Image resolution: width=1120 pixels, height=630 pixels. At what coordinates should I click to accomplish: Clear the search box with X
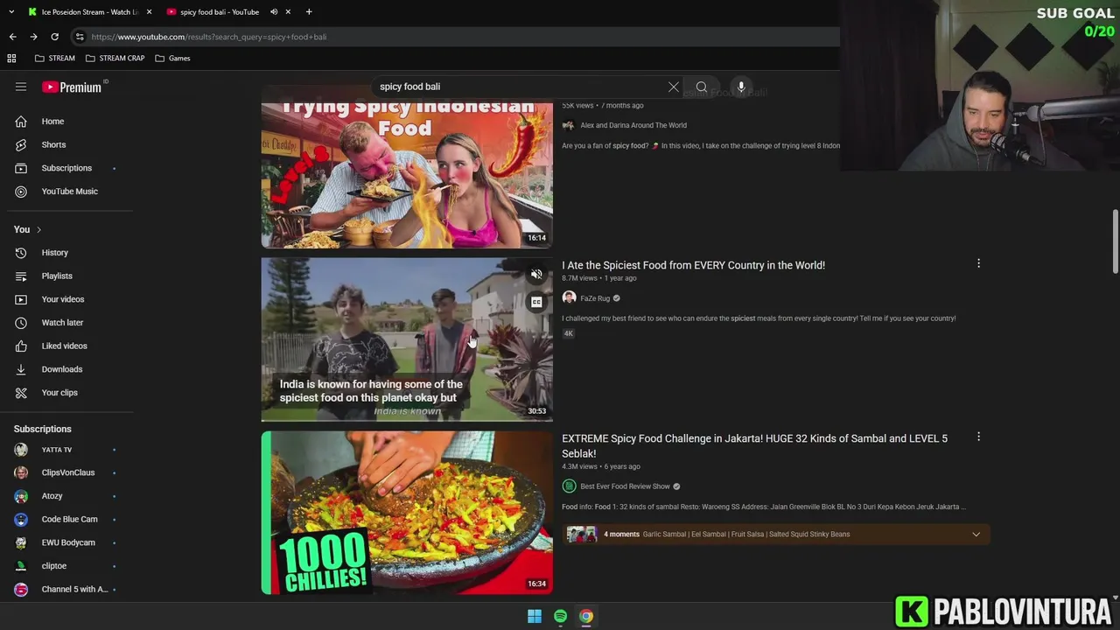pyautogui.click(x=674, y=87)
